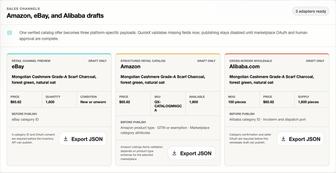Image resolution: width=336 pixels, height=173 pixels.
Task: Click the 'SALES CHANNELS' label
Action: 23,9
